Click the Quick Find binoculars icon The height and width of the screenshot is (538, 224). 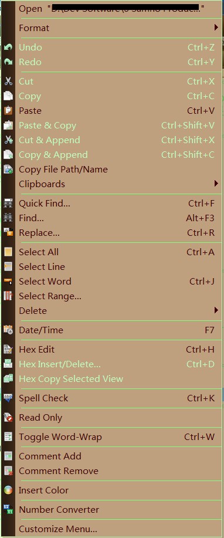(8, 203)
